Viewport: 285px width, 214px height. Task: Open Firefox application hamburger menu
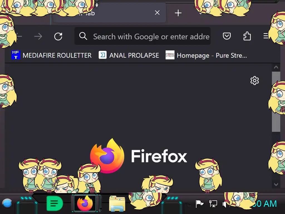(266, 36)
